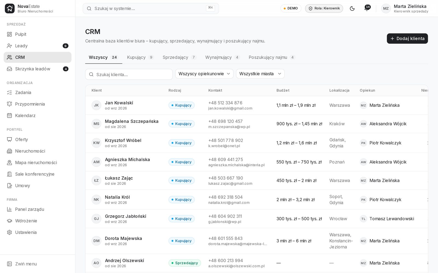This screenshot has width=438, height=273.
Task: Open Skrzynka leadów inbox icon
Action: click(x=9, y=69)
